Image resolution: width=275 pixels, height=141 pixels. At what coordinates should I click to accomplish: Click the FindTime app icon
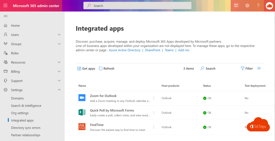(82, 127)
